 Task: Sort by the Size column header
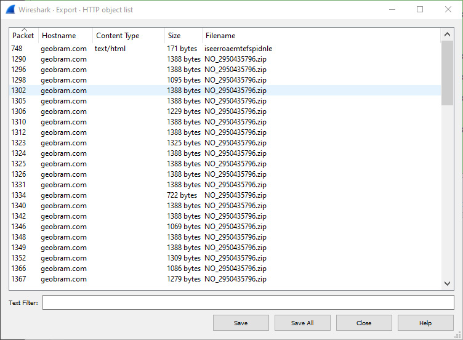pyautogui.click(x=183, y=36)
